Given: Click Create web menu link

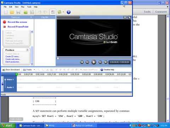Looking at the screenshot, I should pos(13,59).
